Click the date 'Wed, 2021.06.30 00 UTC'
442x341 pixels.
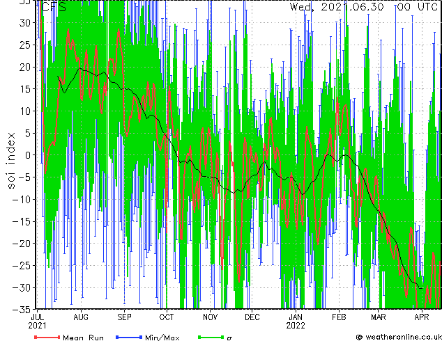point(364,6)
